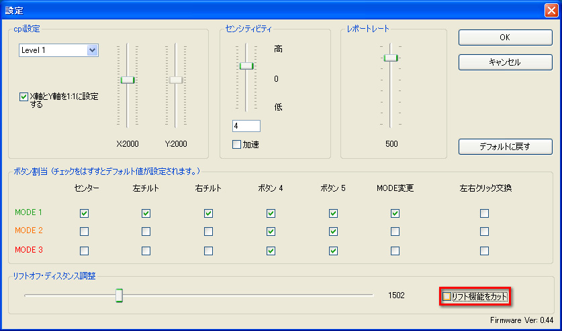
Task: Uncheck MODE 2 ボタン 4 checkbox
Action: tap(271, 232)
